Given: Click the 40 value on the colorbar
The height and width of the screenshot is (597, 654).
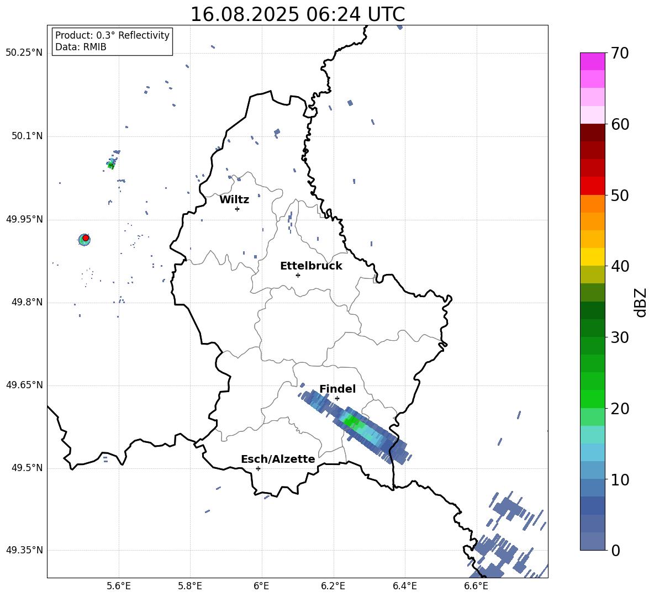Looking at the screenshot, I should (620, 266).
